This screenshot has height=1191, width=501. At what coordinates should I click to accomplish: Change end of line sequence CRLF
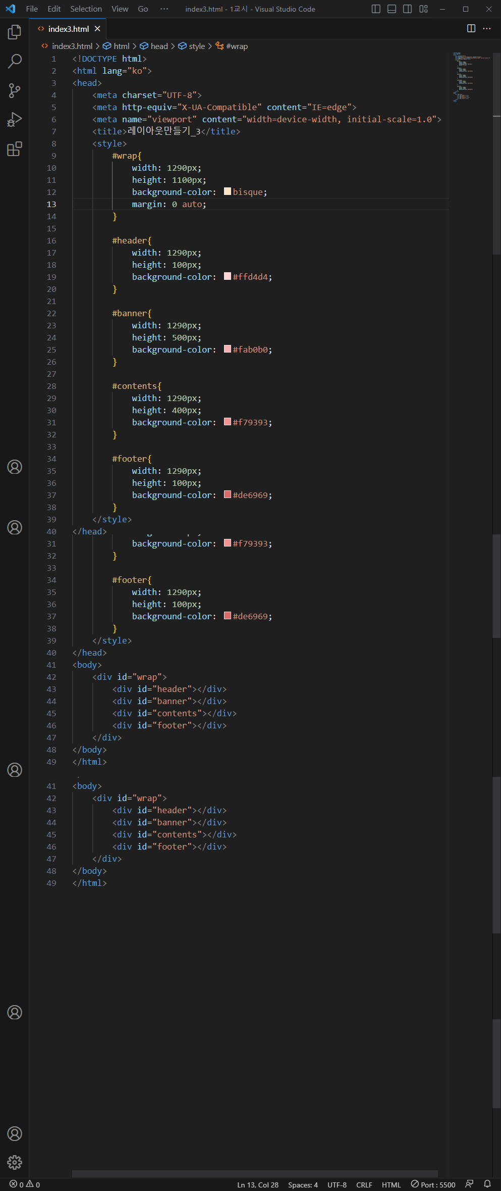tap(364, 1184)
